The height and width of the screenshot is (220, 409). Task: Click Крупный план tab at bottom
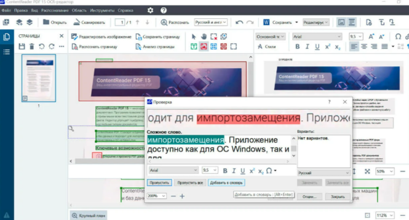click(89, 216)
